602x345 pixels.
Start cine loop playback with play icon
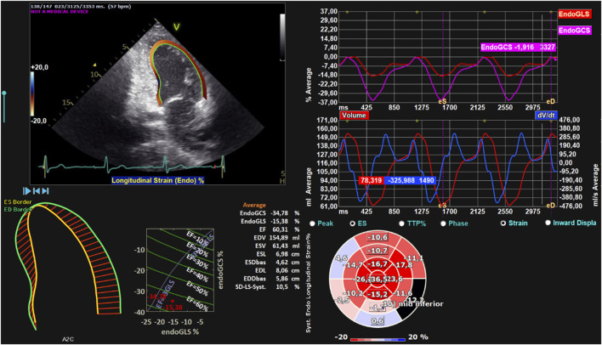coord(26,190)
